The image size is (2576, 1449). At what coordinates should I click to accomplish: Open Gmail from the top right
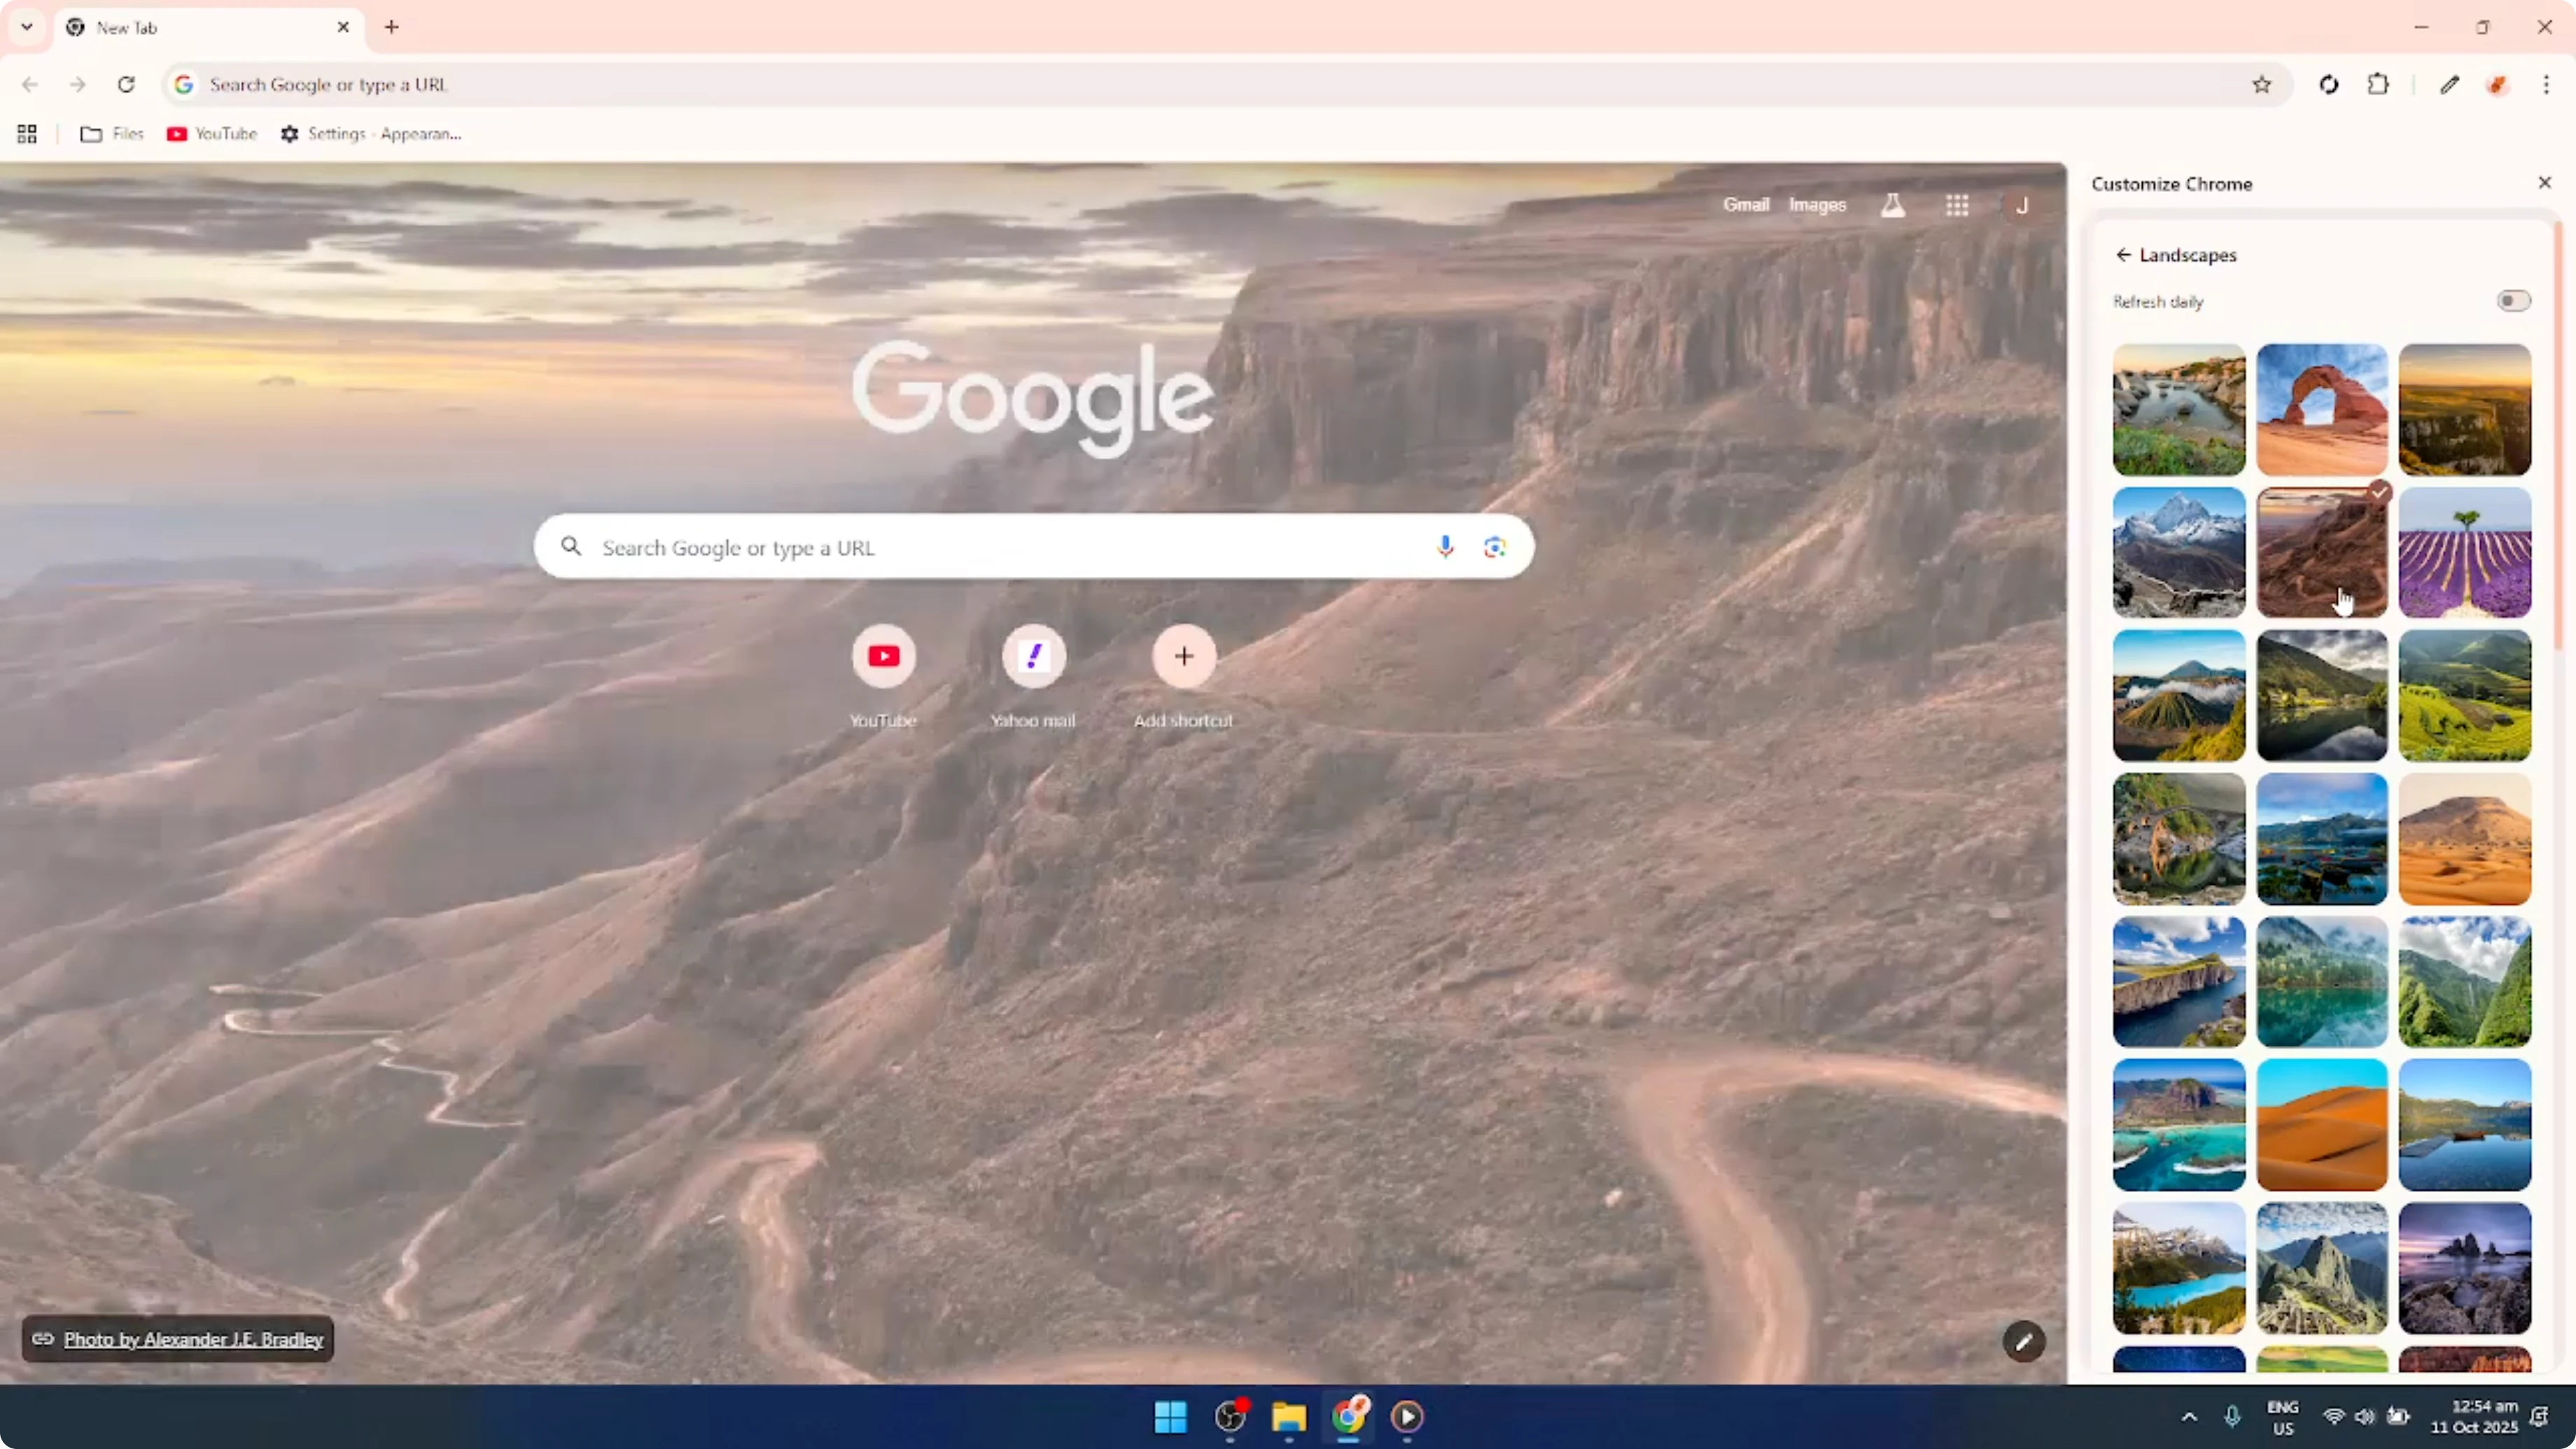click(1745, 204)
